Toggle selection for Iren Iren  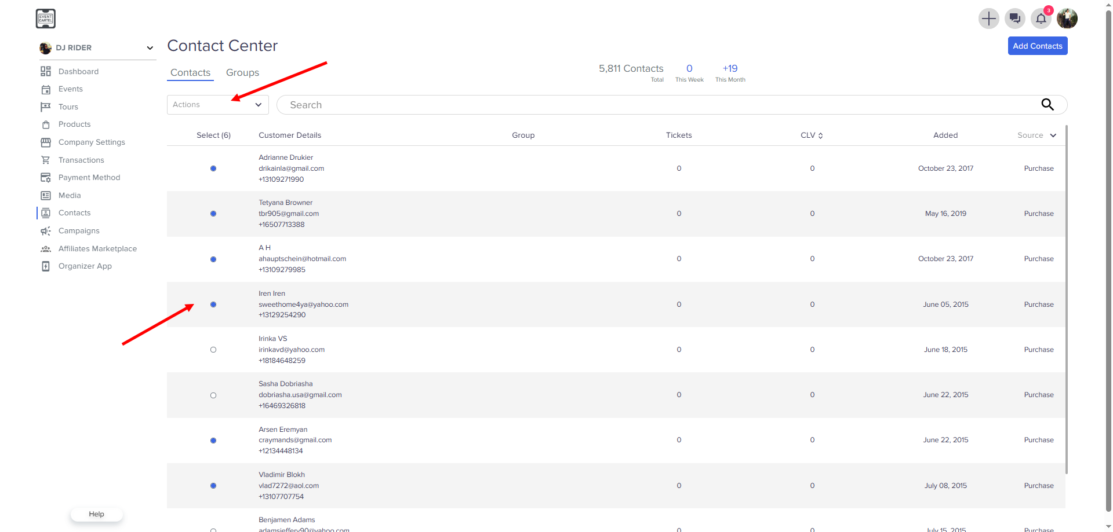tap(213, 304)
